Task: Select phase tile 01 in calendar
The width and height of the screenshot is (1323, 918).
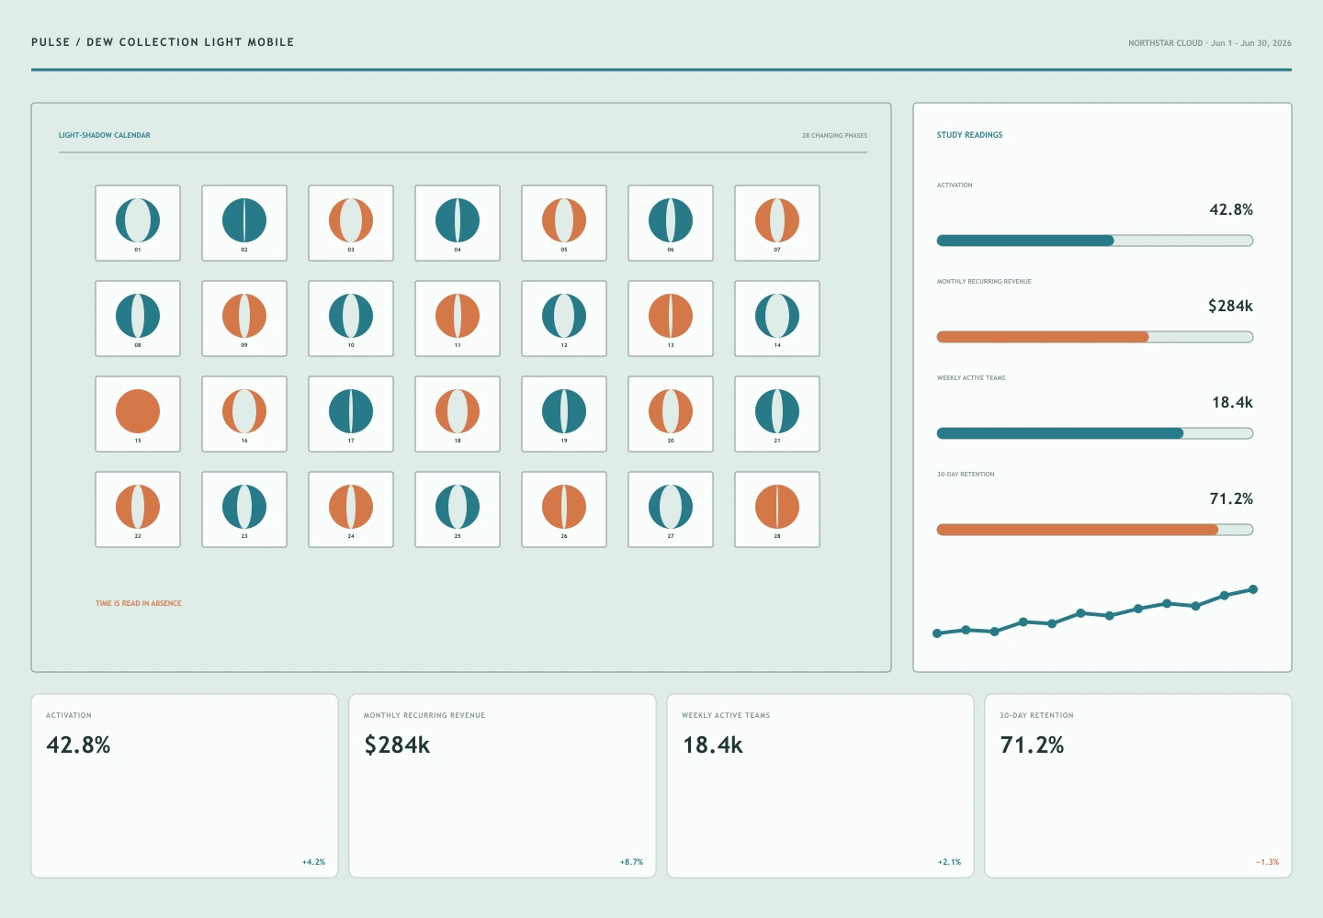Action: pos(138,223)
